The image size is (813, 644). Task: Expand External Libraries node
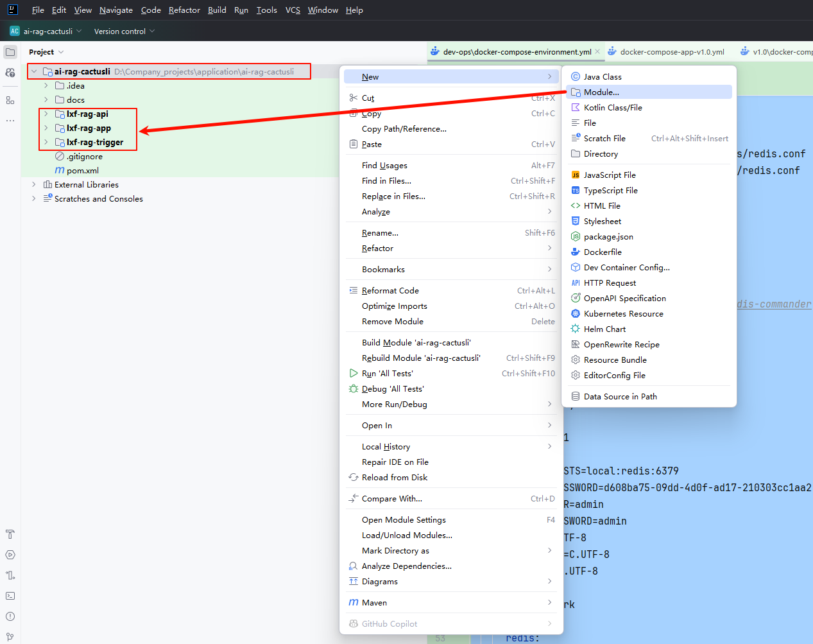click(x=34, y=184)
